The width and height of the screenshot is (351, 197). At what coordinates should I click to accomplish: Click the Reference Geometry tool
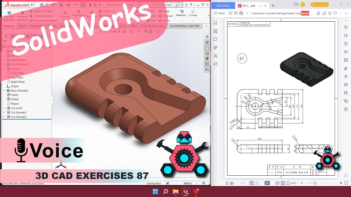tap(182, 13)
